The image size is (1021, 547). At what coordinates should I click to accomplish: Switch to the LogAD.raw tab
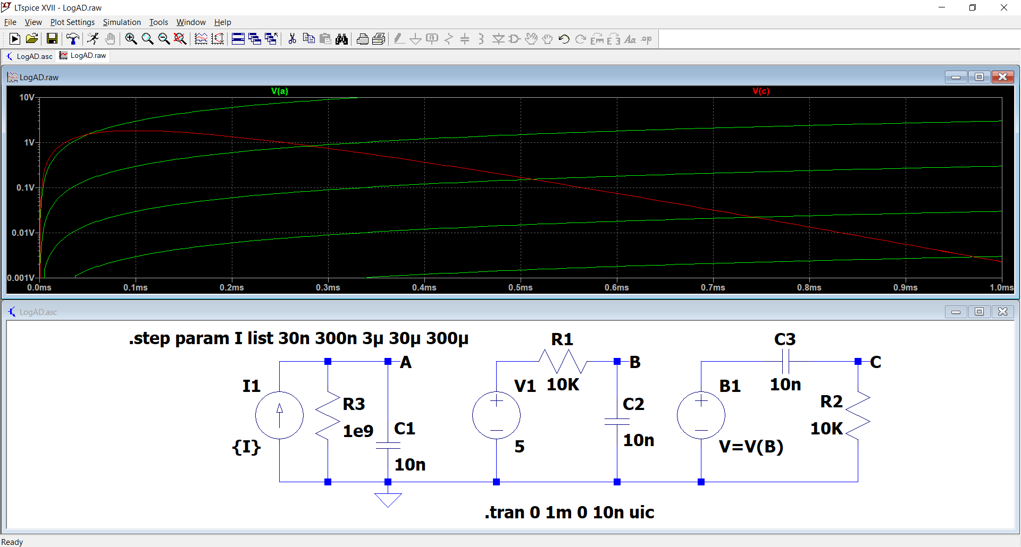click(x=83, y=55)
